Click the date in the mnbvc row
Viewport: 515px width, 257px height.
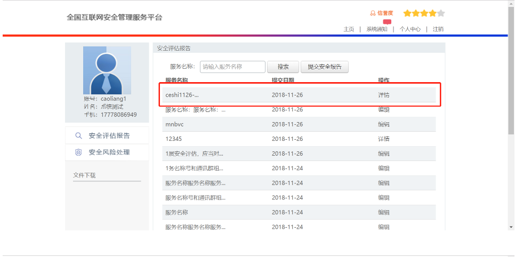tap(287, 124)
